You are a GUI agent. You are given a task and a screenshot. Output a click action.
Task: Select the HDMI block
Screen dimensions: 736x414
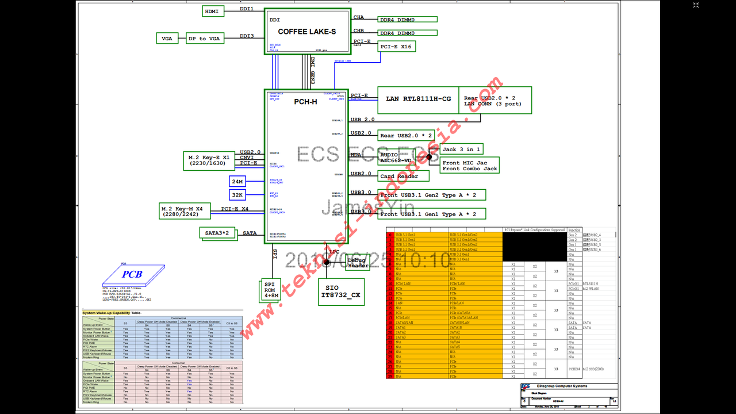click(213, 11)
